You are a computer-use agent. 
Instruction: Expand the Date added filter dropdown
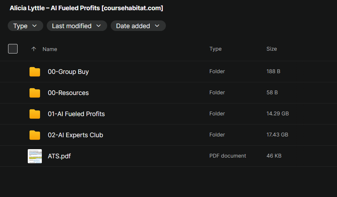click(138, 26)
